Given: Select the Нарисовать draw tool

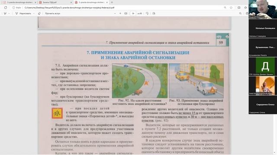Looking at the screenshot, I should click(x=23, y=13).
